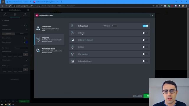Viewport: 189px width, 106px height.
Task: Open the Advanced Rules tab
Action: pos(49,50)
